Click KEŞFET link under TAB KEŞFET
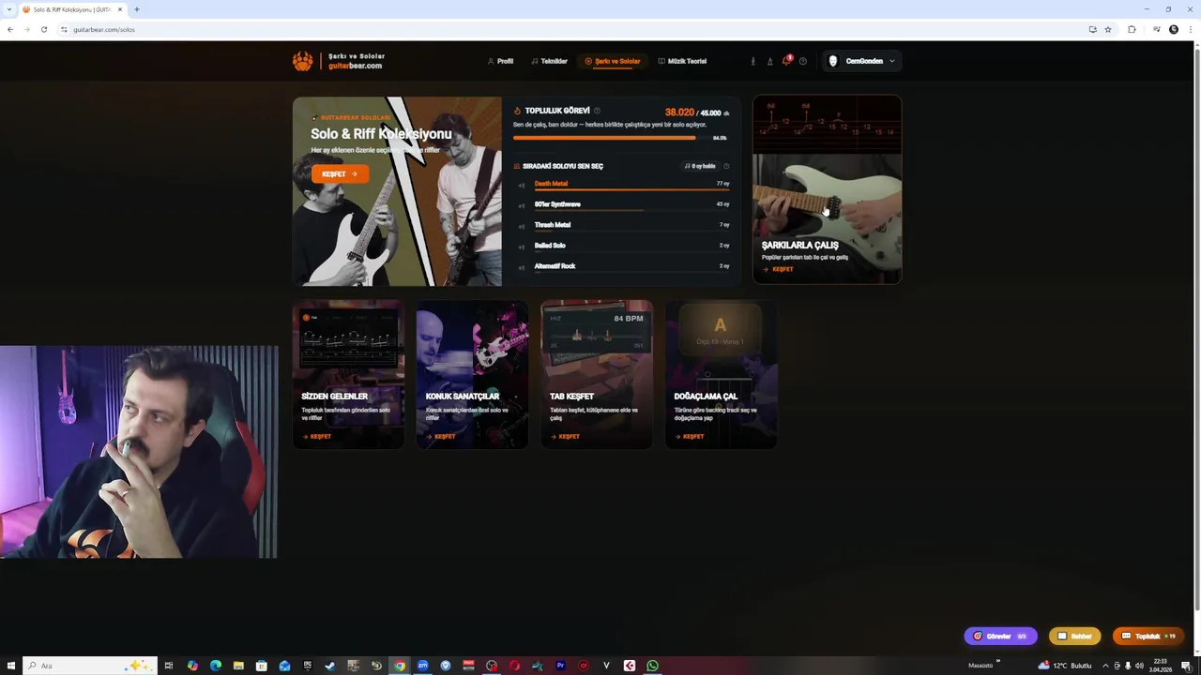The image size is (1201, 675). pyautogui.click(x=565, y=437)
